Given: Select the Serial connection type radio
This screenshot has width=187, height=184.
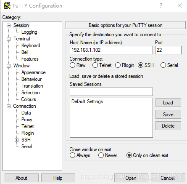Looking at the screenshot, I should pyautogui.click(x=163, y=65).
